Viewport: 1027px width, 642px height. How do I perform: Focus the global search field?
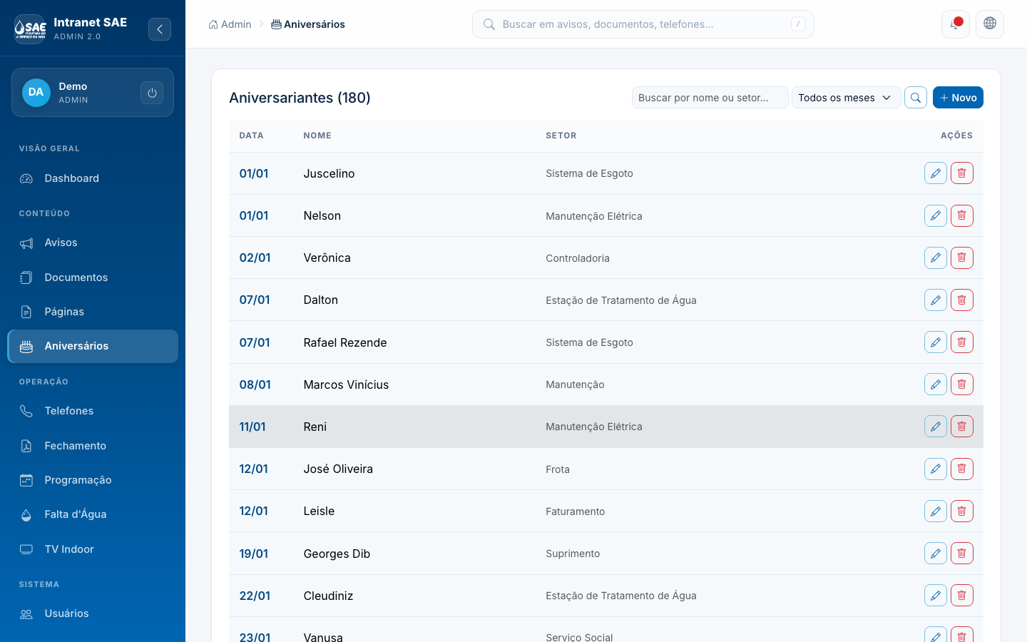pos(643,24)
